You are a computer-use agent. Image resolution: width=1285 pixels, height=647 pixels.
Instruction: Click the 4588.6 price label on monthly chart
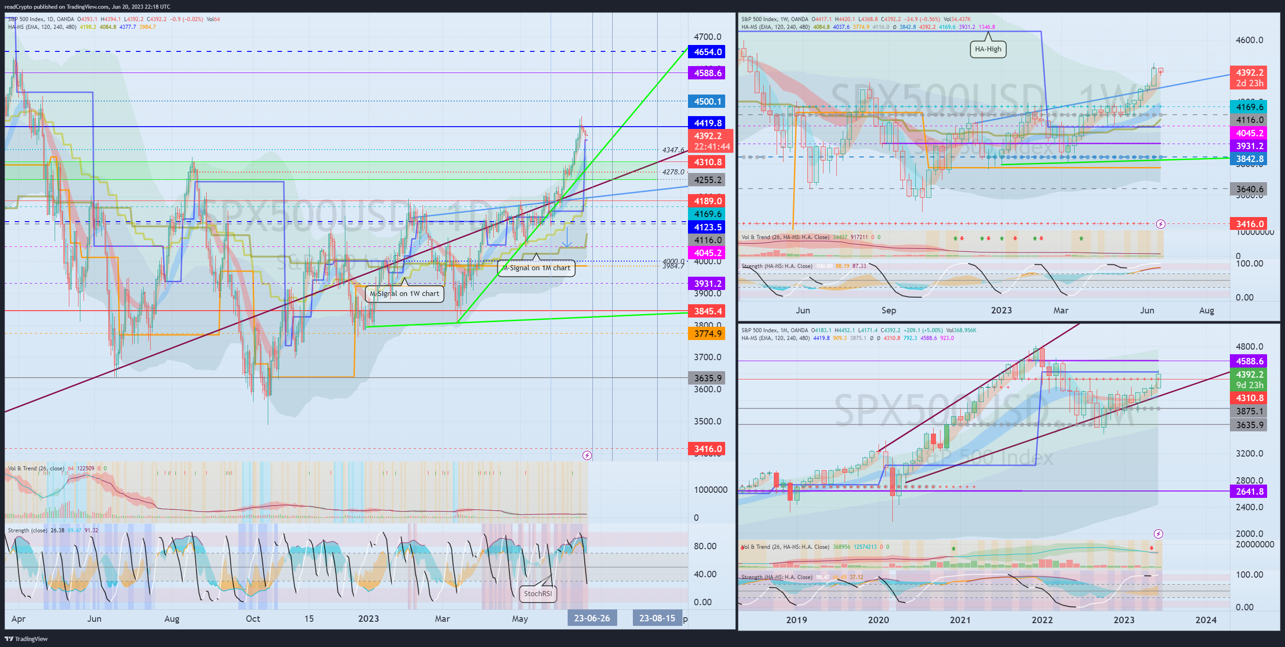1249,361
